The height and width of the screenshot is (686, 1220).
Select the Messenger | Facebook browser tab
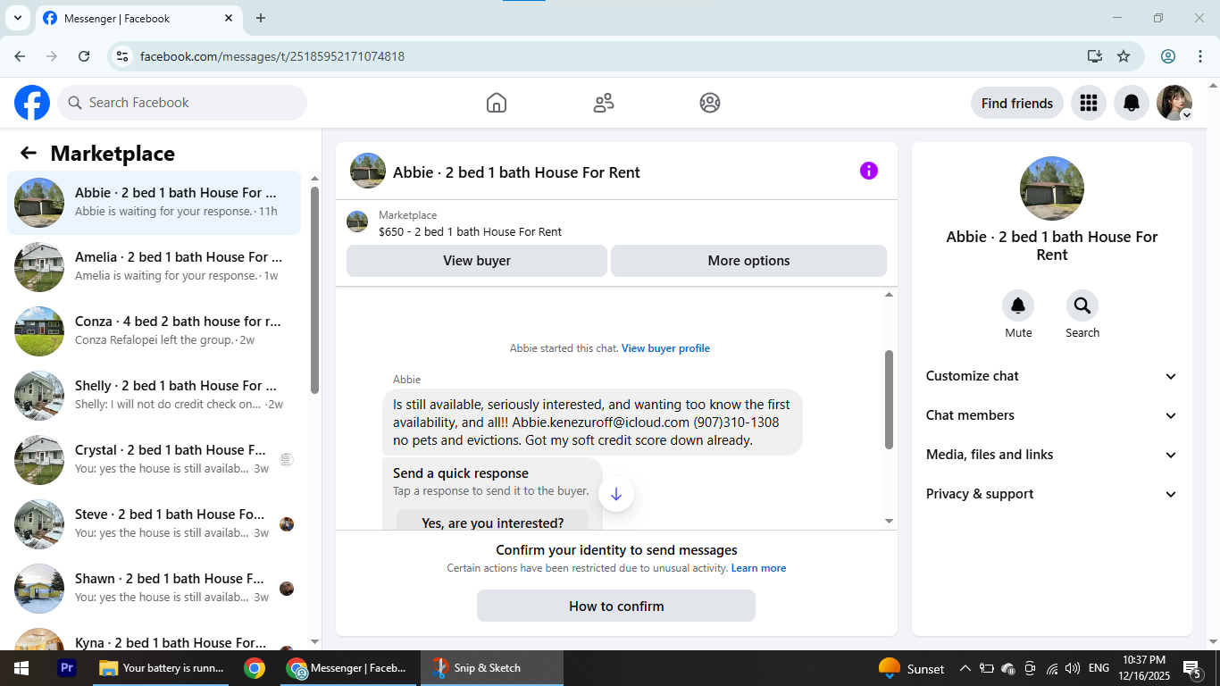tap(138, 18)
